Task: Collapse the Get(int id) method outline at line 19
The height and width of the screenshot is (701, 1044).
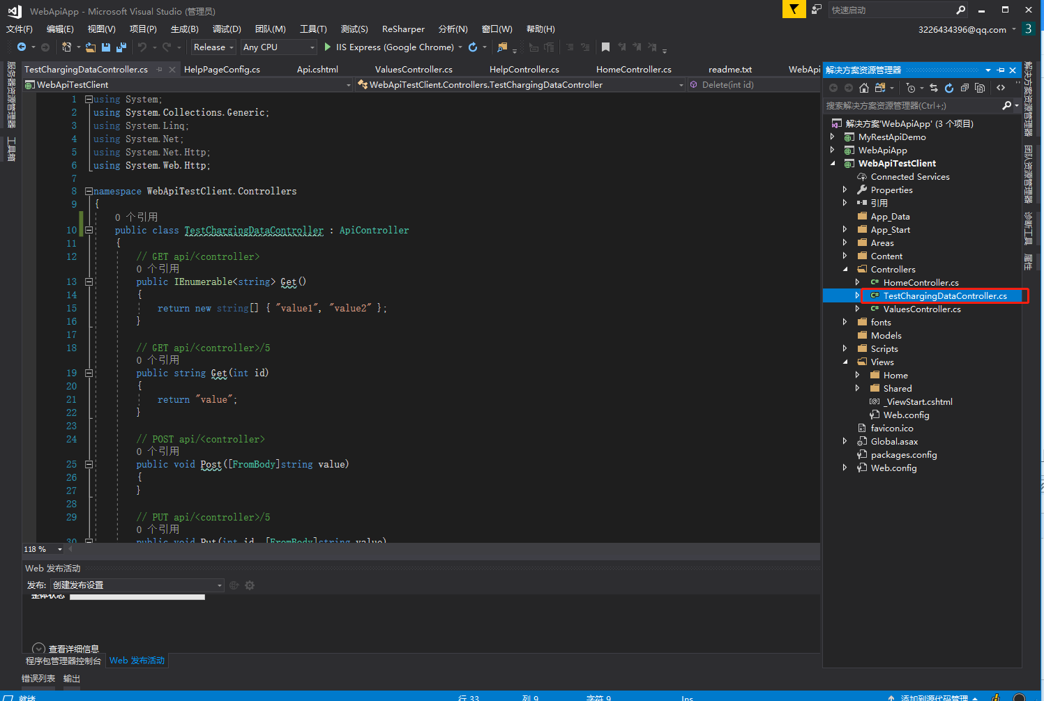Action: 89,373
